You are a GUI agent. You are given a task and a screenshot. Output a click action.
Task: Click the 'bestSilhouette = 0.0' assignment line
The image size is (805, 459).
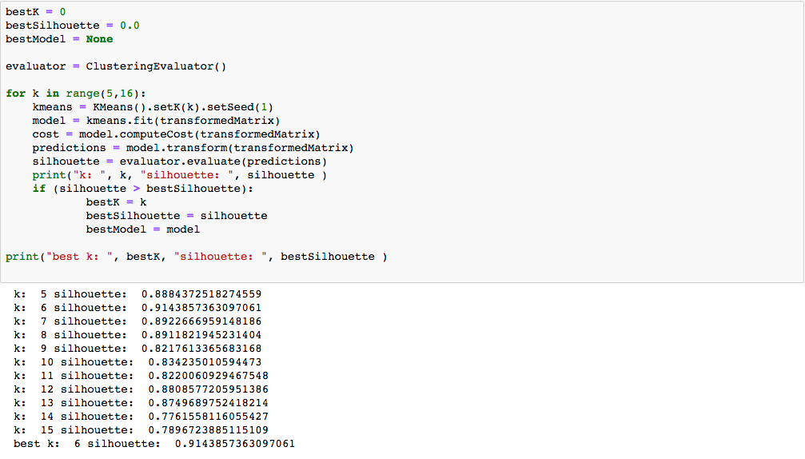pyautogui.click(x=72, y=26)
